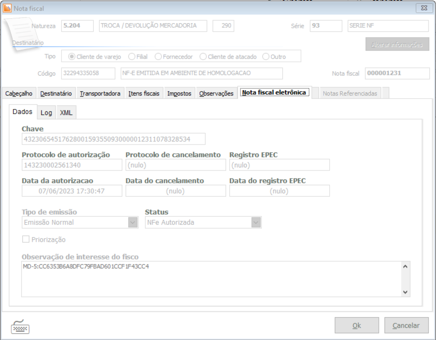
Task: Select Filial radio option
Action: coord(138,57)
